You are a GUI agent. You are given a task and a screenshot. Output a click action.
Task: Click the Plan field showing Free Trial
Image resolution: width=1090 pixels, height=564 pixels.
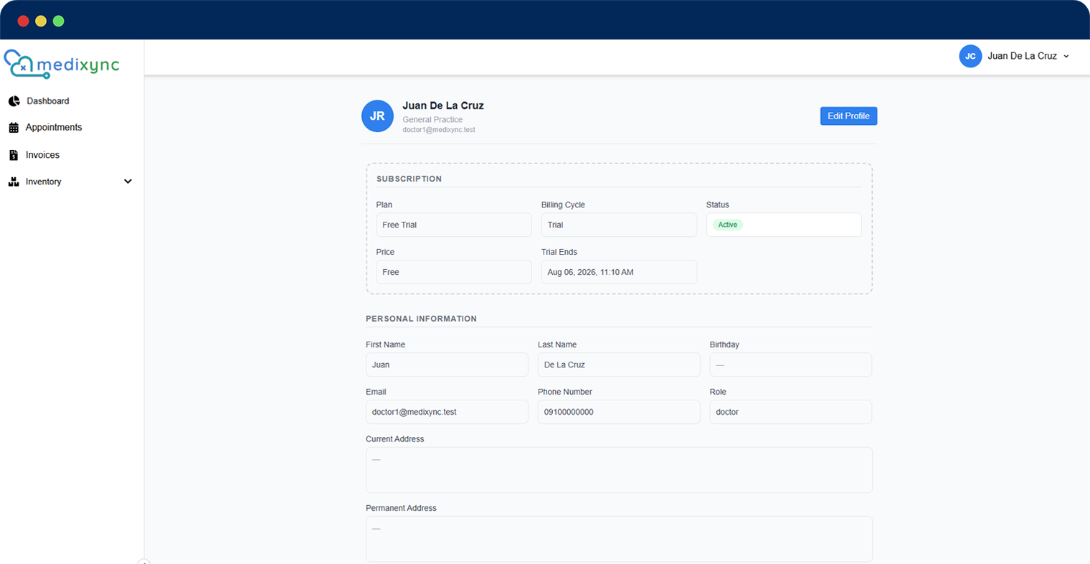click(x=454, y=225)
